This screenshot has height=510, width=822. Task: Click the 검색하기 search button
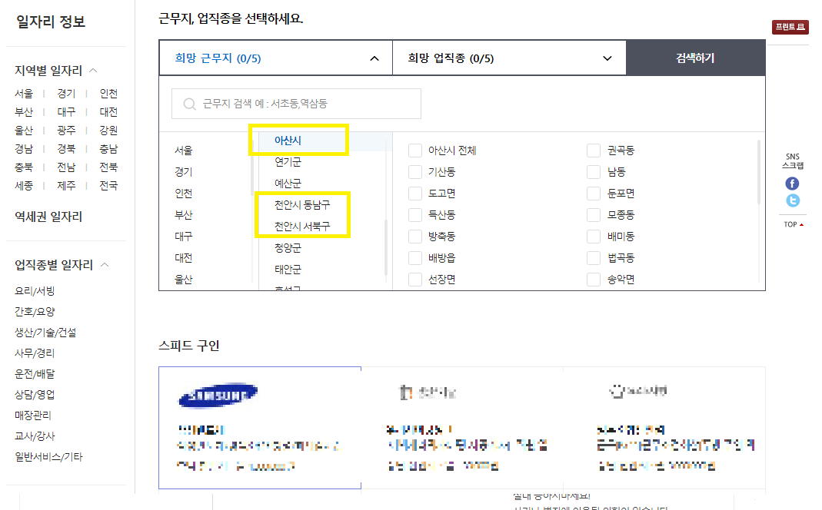[696, 58]
